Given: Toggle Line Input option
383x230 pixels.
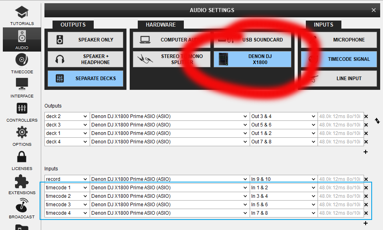Looking at the screenshot, I should tap(339, 79).
